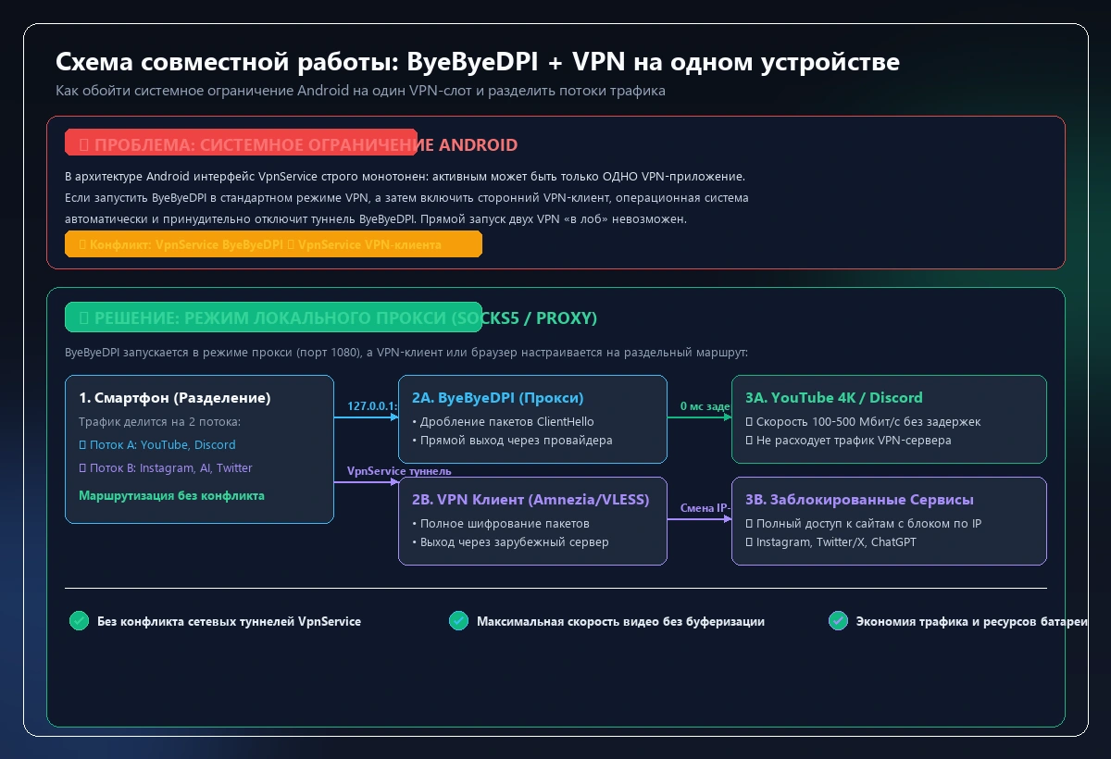Select the card title '1. Смартфон (Разделение)'

coord(175,398)
